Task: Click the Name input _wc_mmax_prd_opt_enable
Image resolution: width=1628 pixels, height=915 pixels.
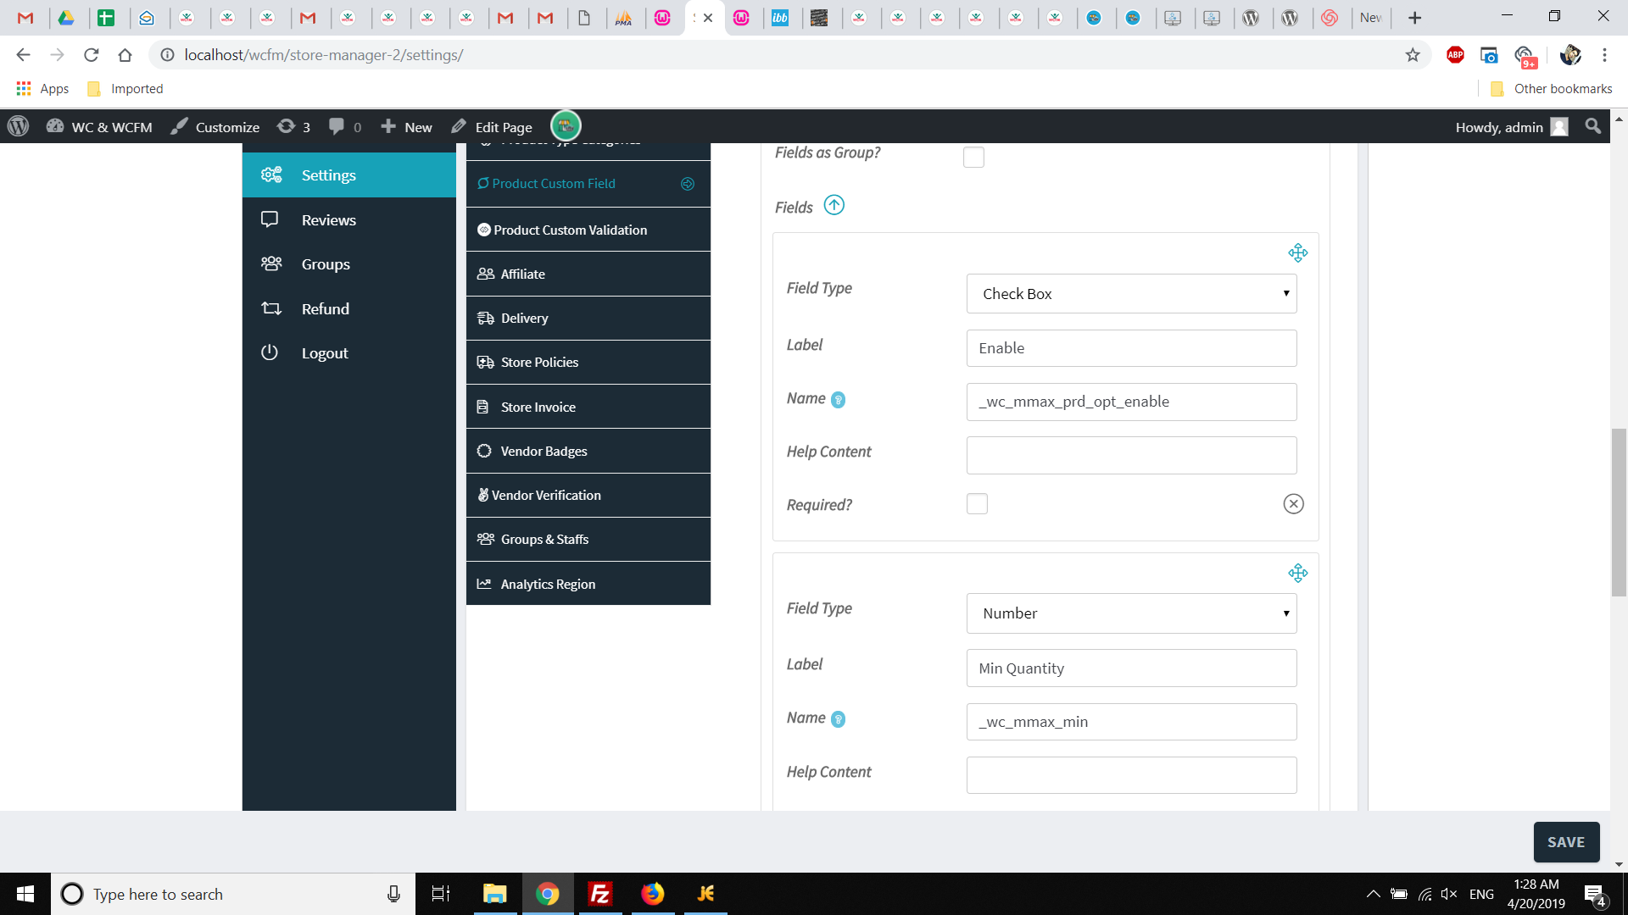Action: [x=1131, y=402]
